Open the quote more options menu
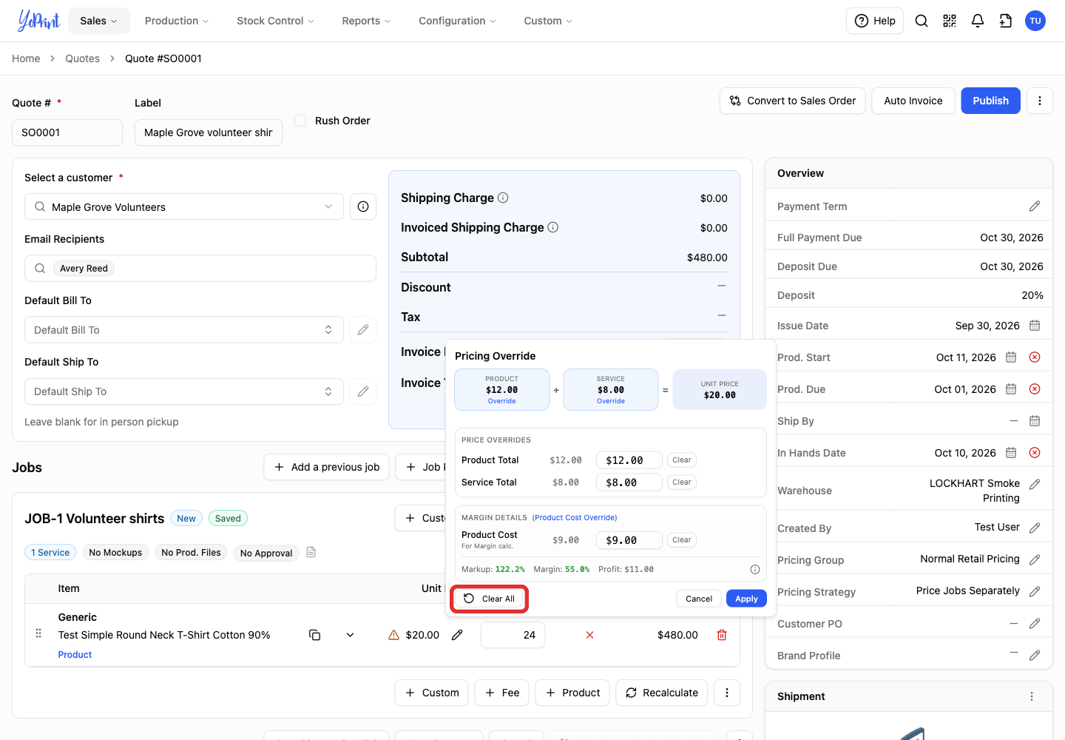Viewport: 1065px width, 740px height. pyautogui.click(x=1040, y=101)
